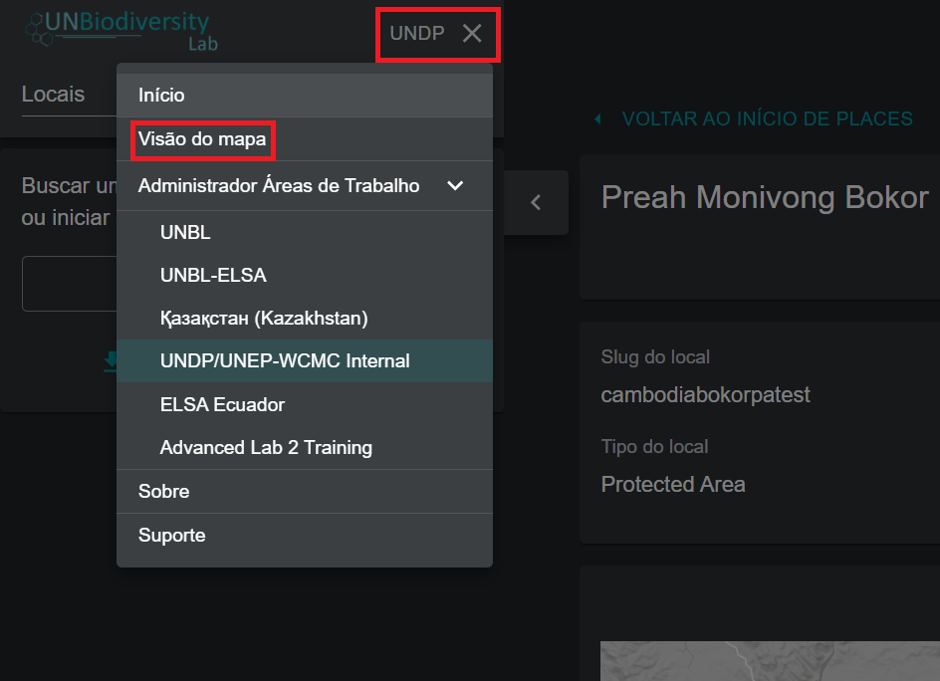Choose the UNBL workspace
Screen dimensions: 940x681
click(185, 233)
